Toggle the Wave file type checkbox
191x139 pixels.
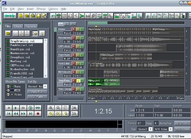[x=8, y=86]
